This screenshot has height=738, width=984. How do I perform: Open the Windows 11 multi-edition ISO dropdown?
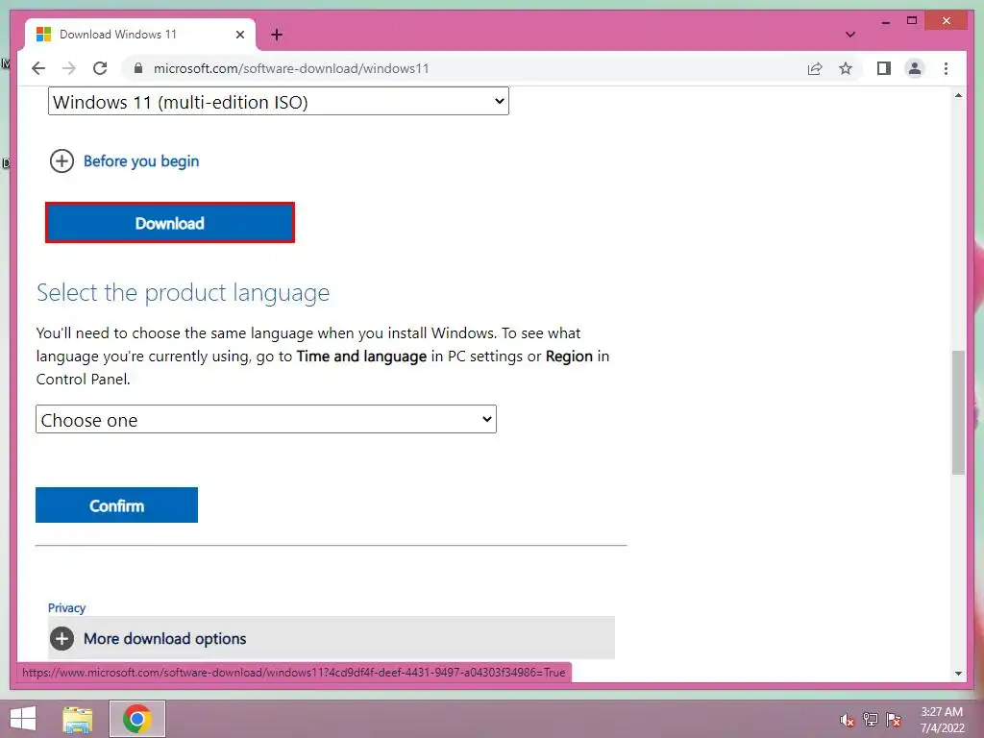point(278,101)
